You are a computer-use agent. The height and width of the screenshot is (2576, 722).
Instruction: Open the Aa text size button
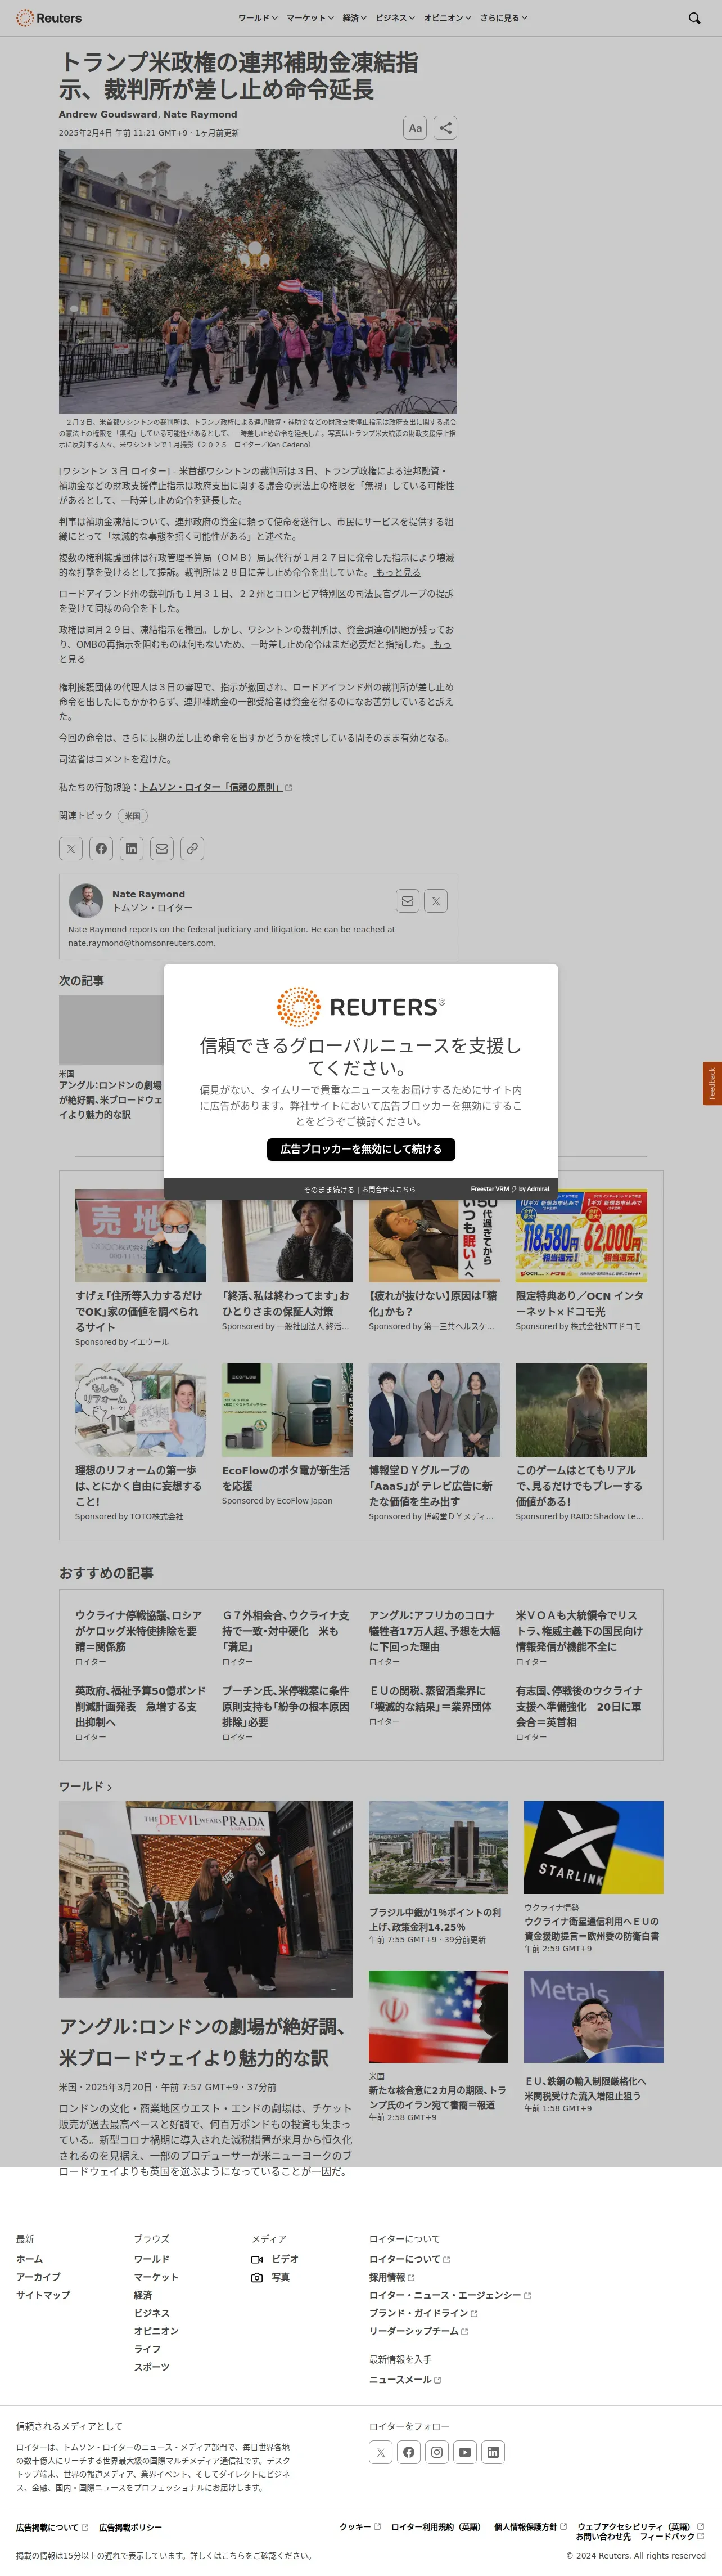(x=415, y=128)
